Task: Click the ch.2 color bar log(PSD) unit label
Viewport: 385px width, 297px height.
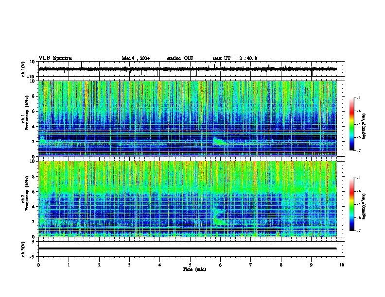Action: coord(364,206)
